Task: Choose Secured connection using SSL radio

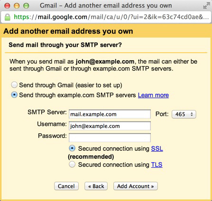Action: [72, 148]
